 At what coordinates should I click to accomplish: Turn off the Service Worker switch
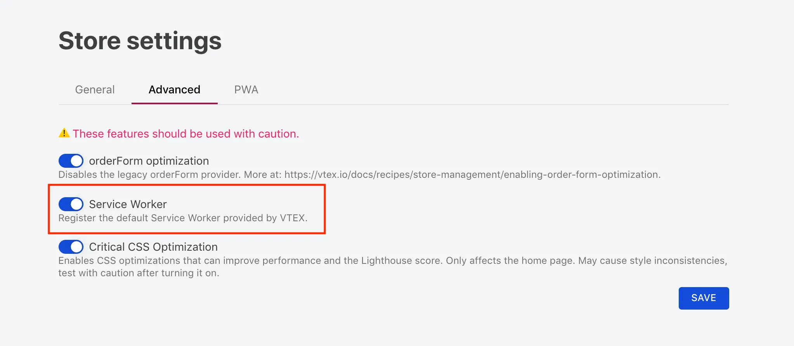click(71, 204)
